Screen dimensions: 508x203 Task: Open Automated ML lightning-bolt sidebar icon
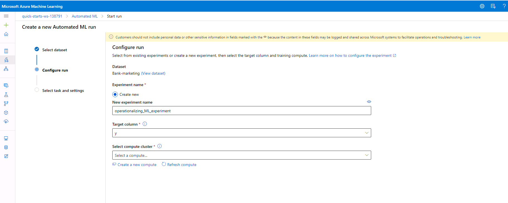pyautogui.click(x=6, y=60)
